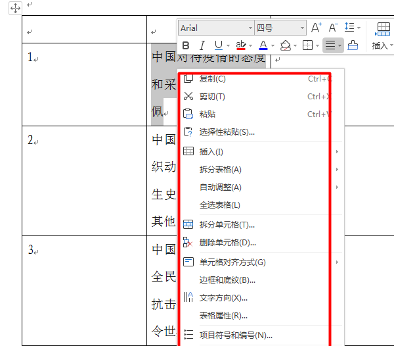The width and height of the screenshot is (394, 346).
Task: Open 表格属性(R)... dialog
Action: [x=223, y=315]
